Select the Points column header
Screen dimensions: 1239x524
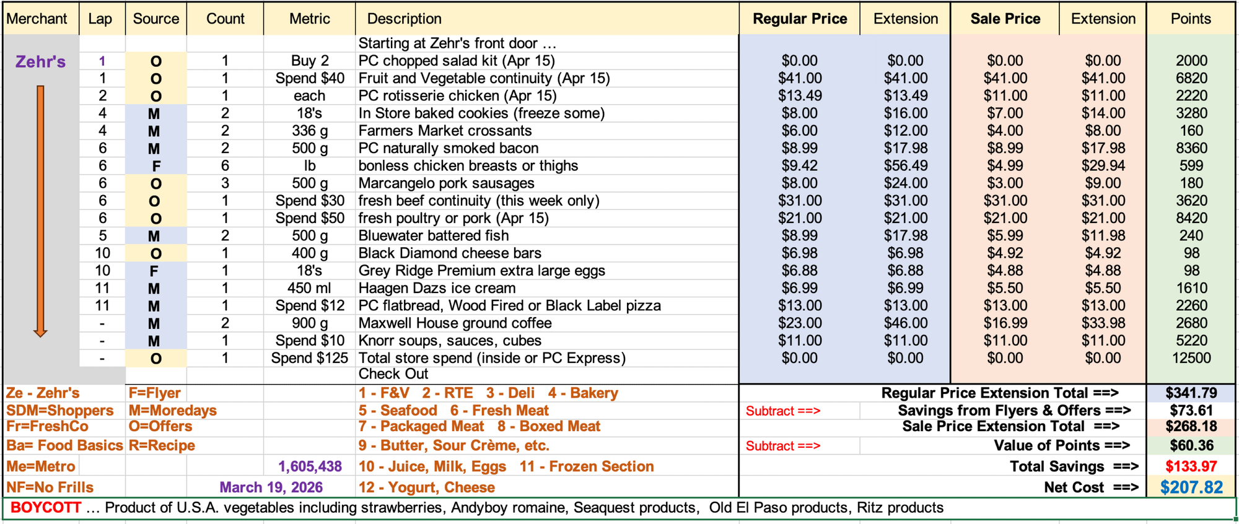[1190, 19]
